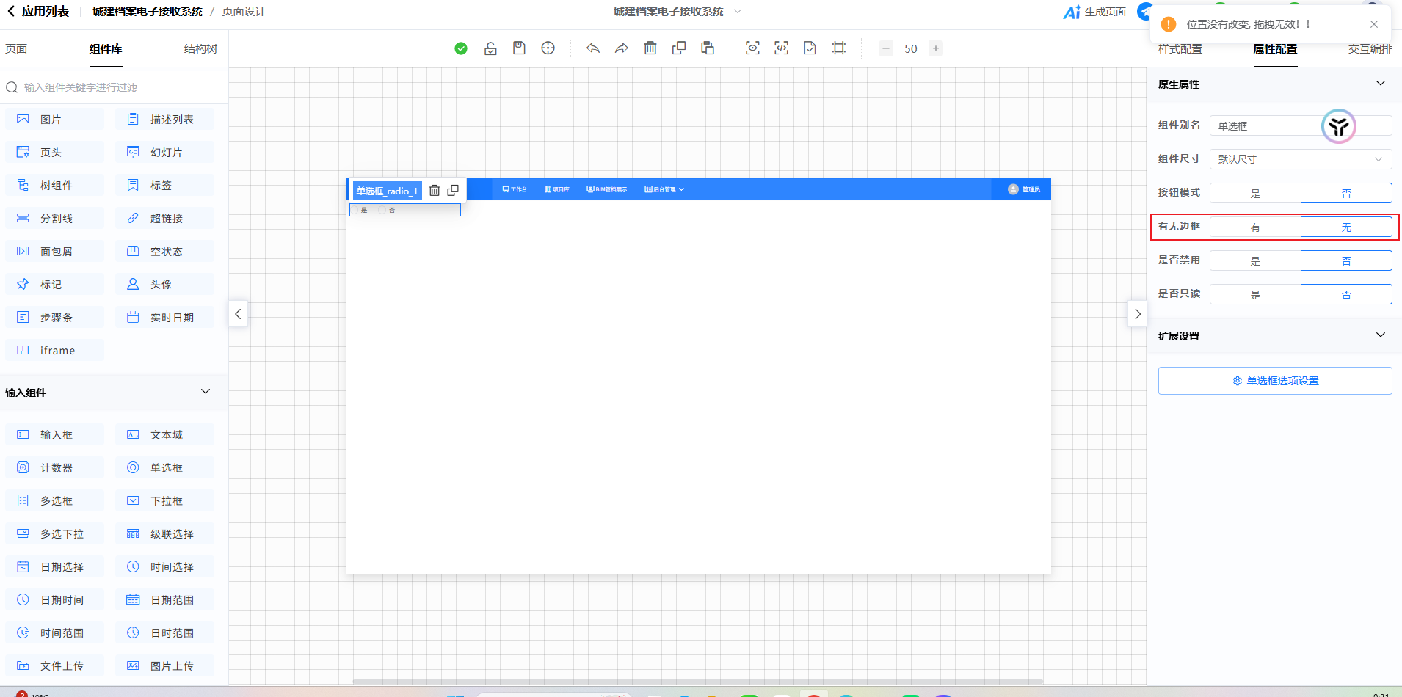
Task: Set 有无边框 to 有
Action: (x=1255, y=227)
